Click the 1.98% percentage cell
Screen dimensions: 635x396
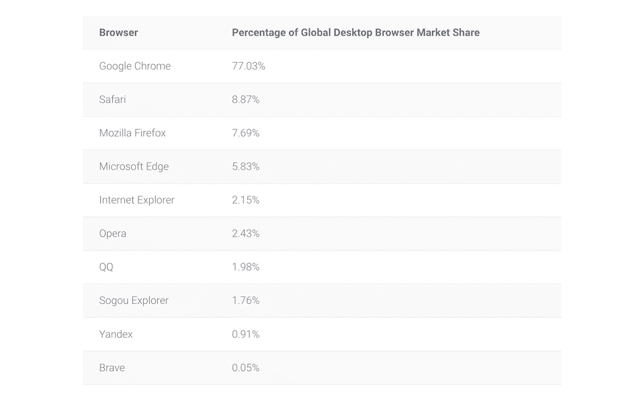[x=246, y=266]
